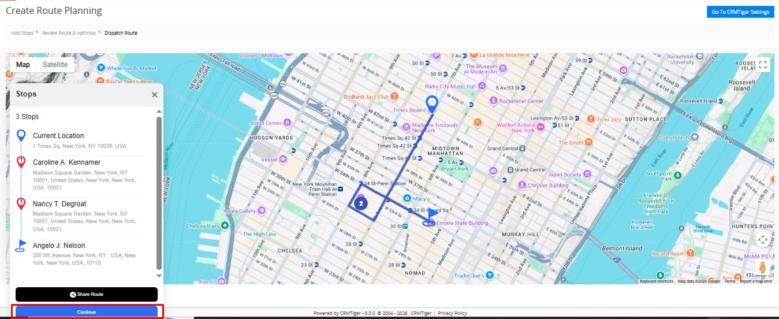The height and width of the screenshot is (319, 779).
Task: Click Report a map error
Action: [756, 281]
